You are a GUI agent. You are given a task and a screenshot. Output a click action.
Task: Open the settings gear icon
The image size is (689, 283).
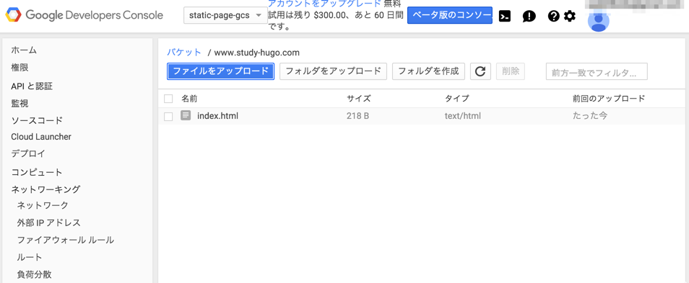click(570, 17)
